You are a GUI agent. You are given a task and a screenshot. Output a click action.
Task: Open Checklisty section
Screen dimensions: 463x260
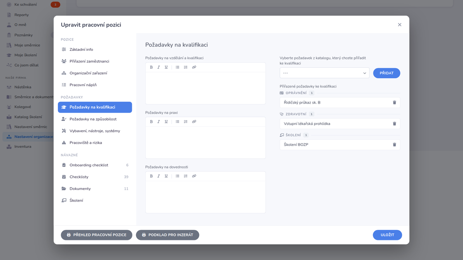tap(95, 177)
